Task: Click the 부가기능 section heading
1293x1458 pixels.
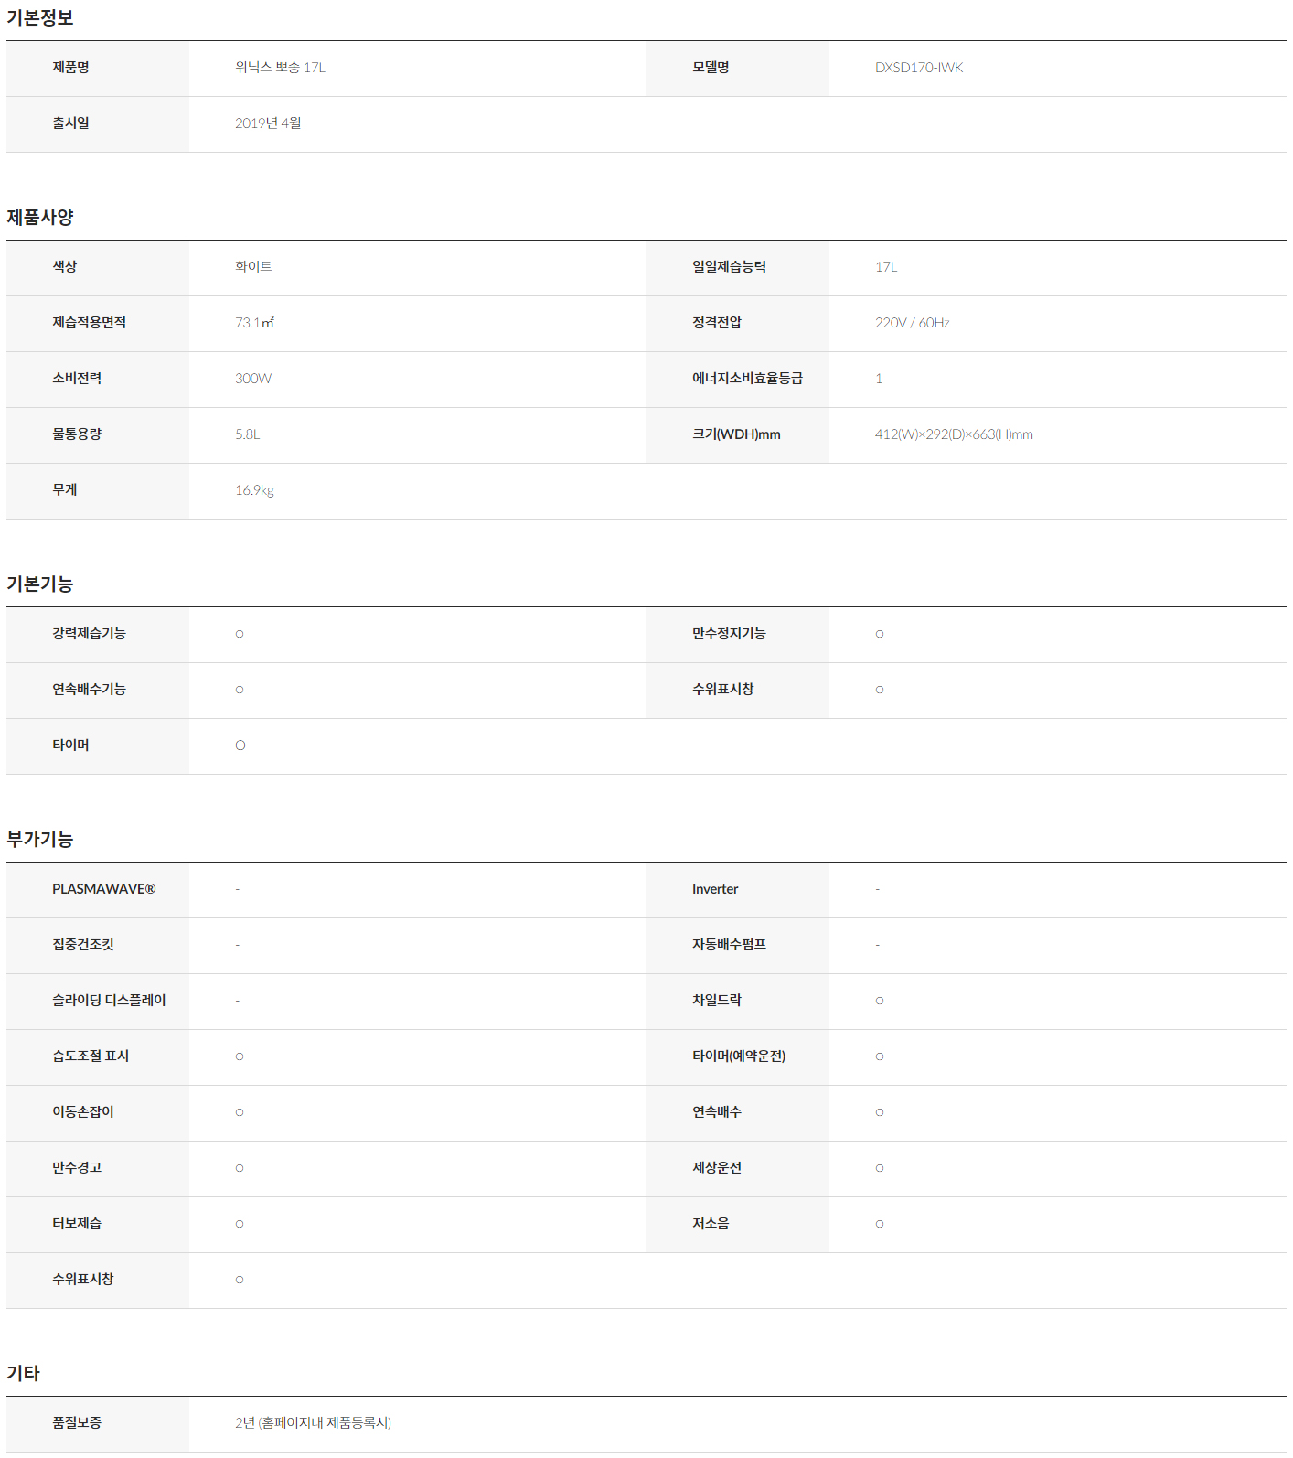Action: coord(40,839)
